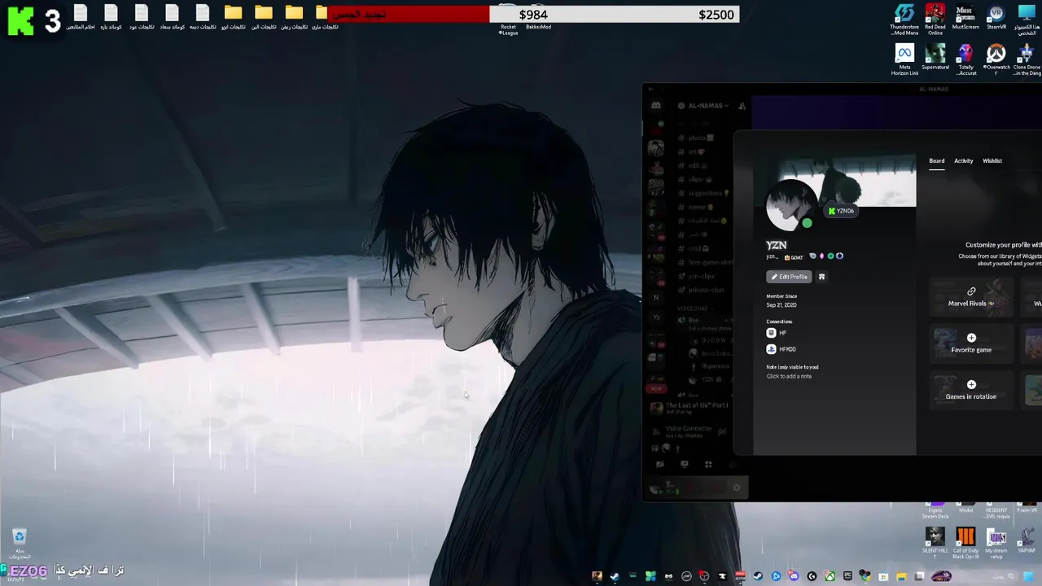
Task: Open the suggestions channel in Discord
Action: coord(705,193)
